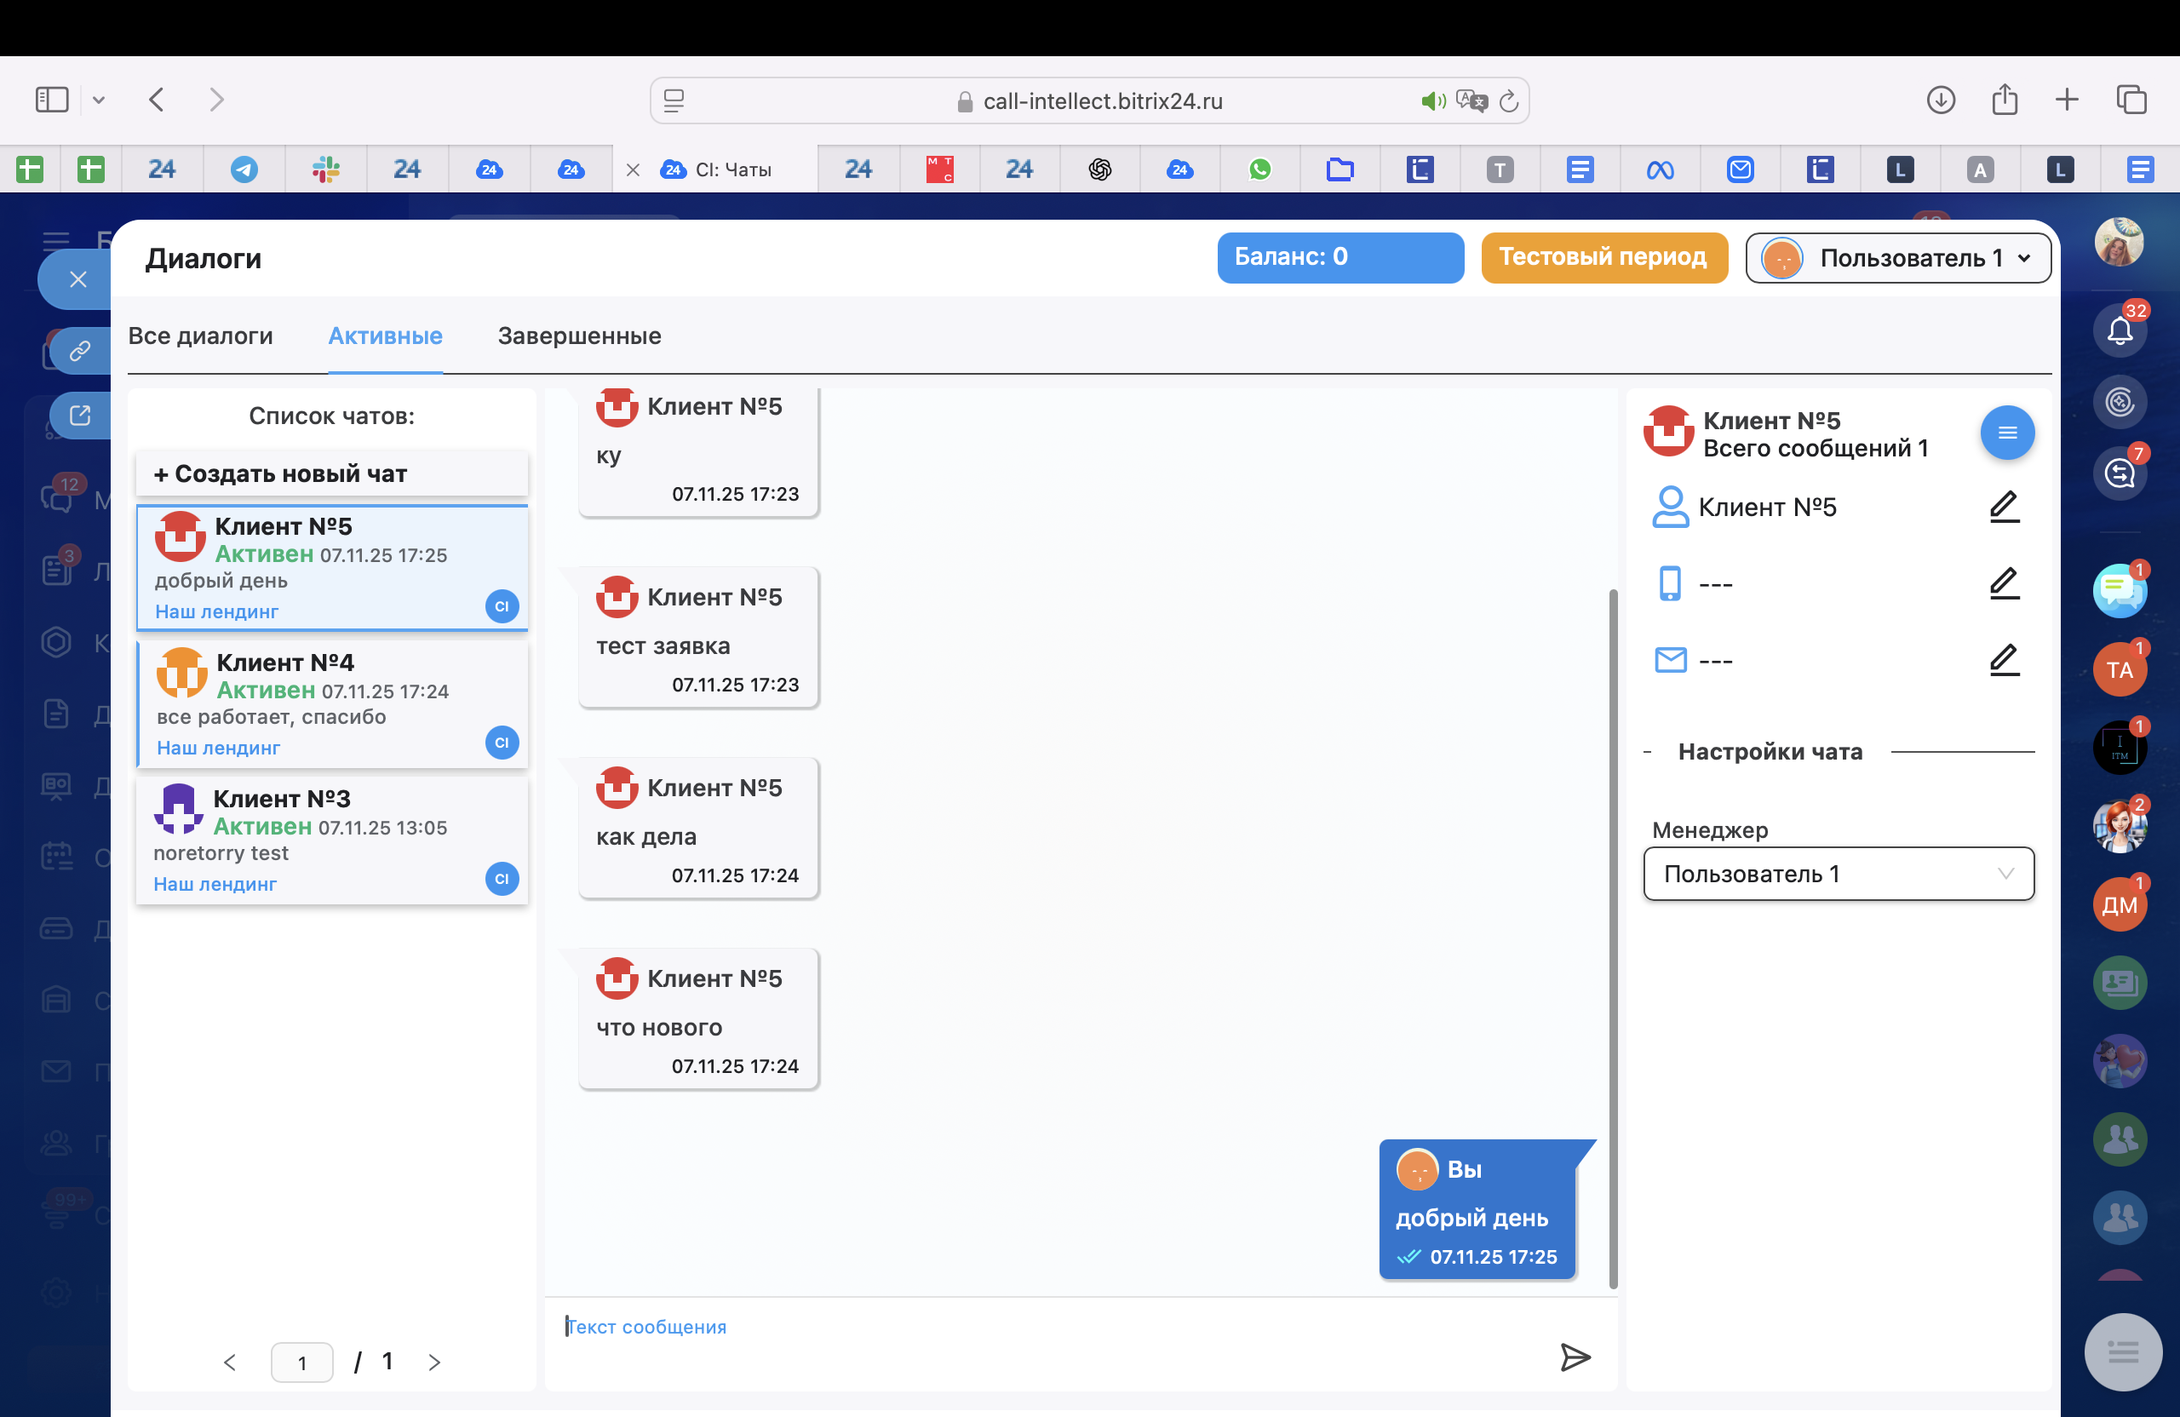Close the slider panel with X button
This screenshot has height=1417, width=2180.
tap(77, 279)
